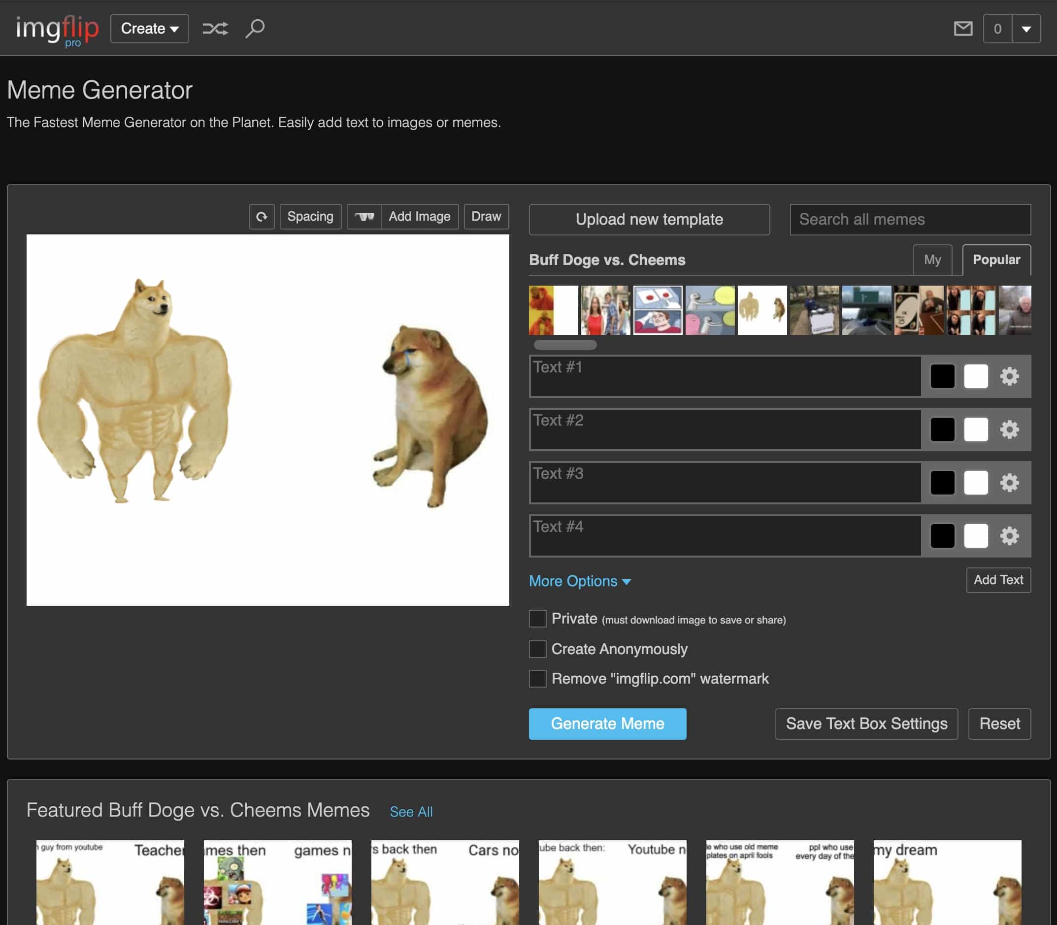Click the rotate image icon
The image size is (1057, 925).
pyautogui.click(x=262, y=217)
